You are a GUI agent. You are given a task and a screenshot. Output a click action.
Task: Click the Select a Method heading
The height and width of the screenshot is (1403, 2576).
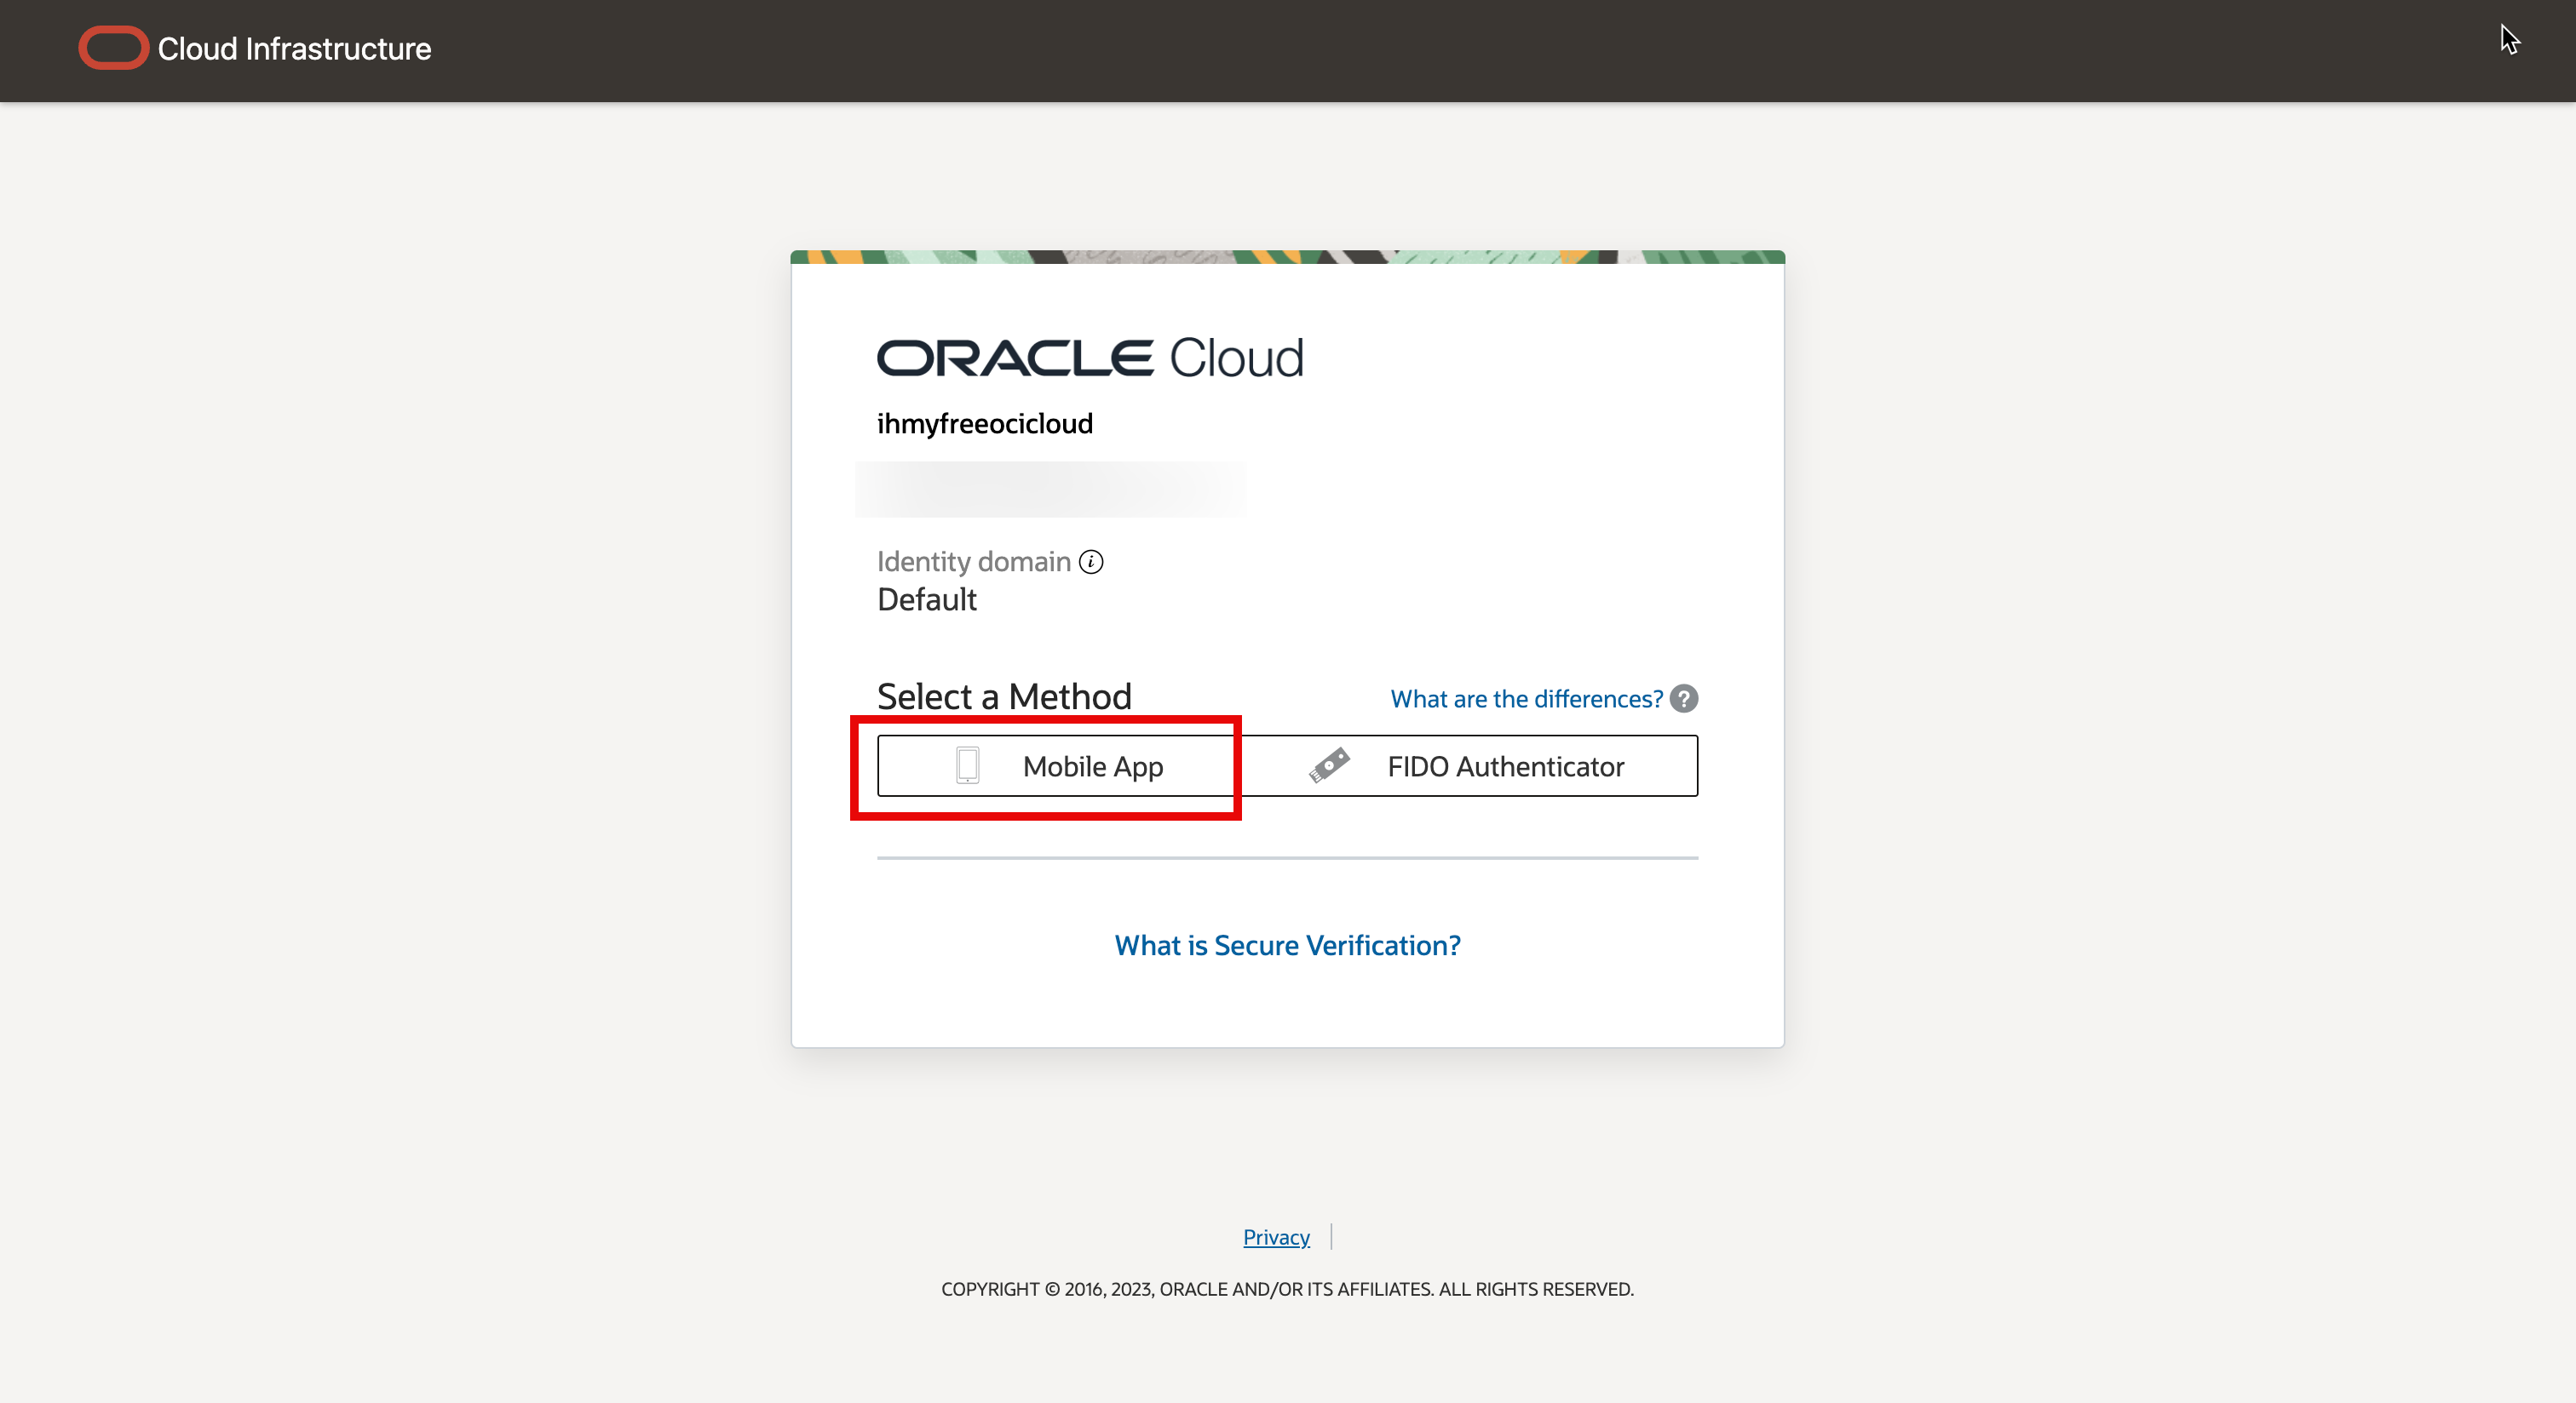tap(1004, 696)
